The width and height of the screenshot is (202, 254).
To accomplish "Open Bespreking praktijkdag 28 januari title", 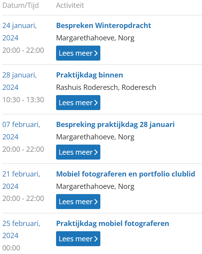I will pyautogui.click(x=115, y=125).
